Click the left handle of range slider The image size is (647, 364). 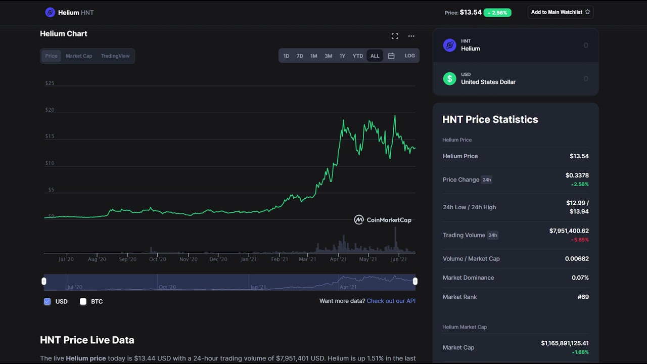pyautogui.click(x=44, y=281)
